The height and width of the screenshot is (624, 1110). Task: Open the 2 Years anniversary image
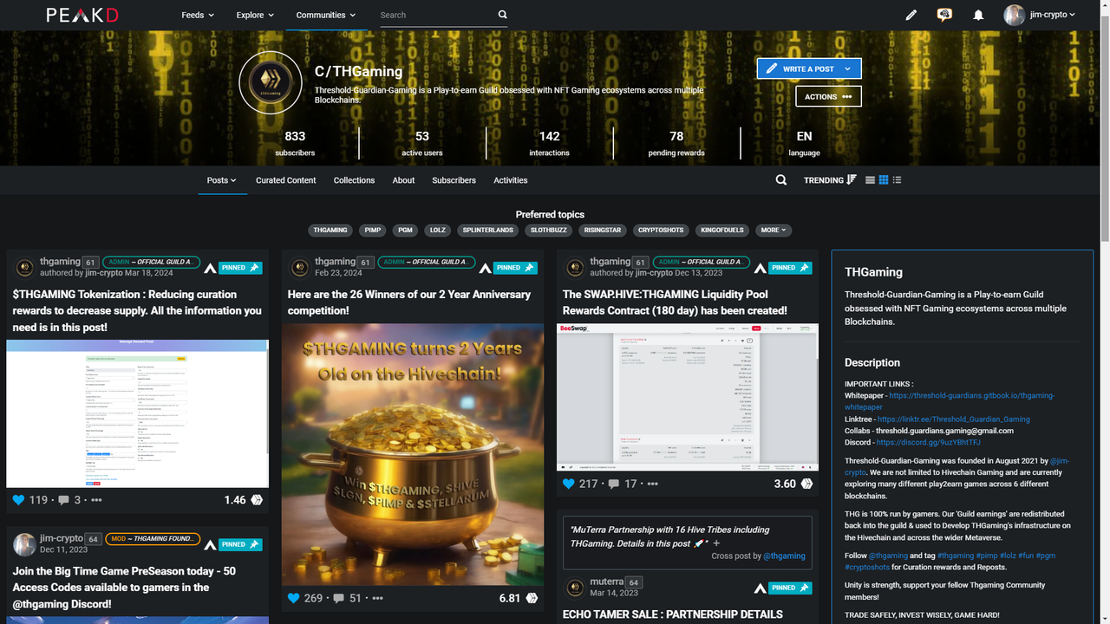point(413,455)
